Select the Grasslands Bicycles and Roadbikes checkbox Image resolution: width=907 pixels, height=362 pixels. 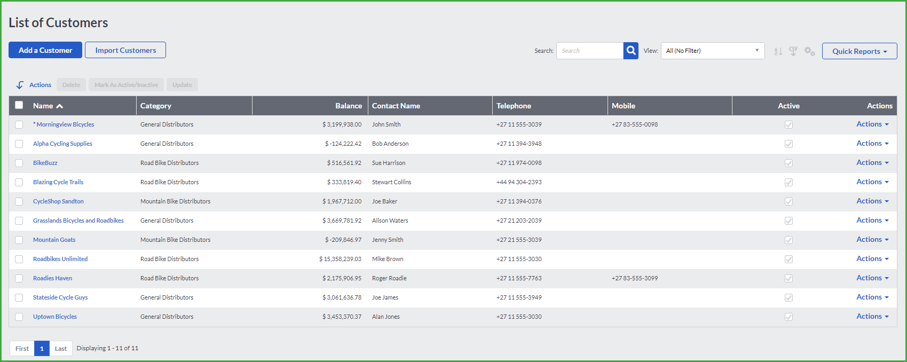(x=19, y=221)
